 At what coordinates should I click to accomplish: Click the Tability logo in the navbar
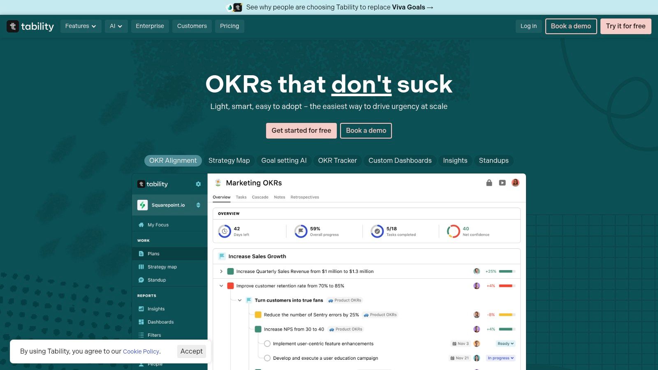coord(30,26)
